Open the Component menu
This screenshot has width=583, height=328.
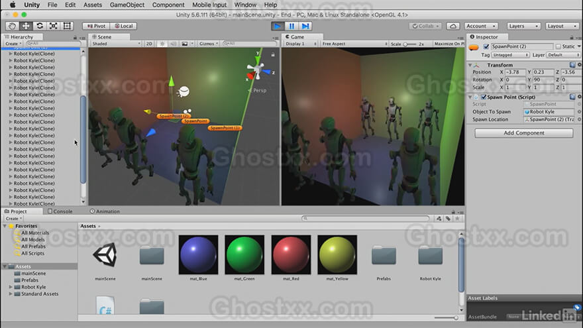coord(168,5)
